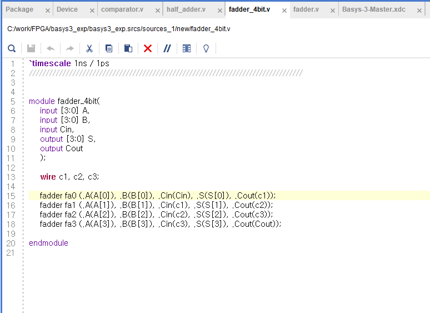
Task: Click the red X Delete icon
Action: coord(148,48)
